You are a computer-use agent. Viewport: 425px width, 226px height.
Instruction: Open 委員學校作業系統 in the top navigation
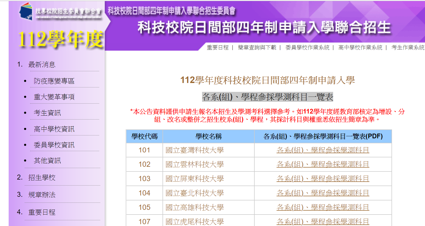[307, 47]
